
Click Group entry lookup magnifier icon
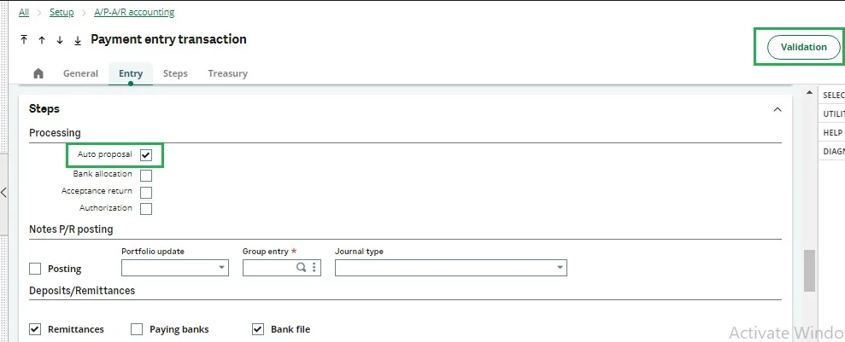coord(302,268)
